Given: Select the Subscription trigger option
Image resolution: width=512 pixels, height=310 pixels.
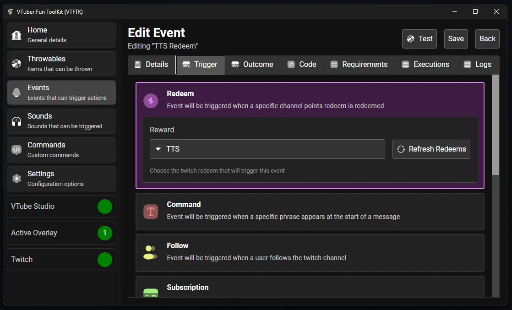Looking at the screenshot, I should click(x=310, y=287).
